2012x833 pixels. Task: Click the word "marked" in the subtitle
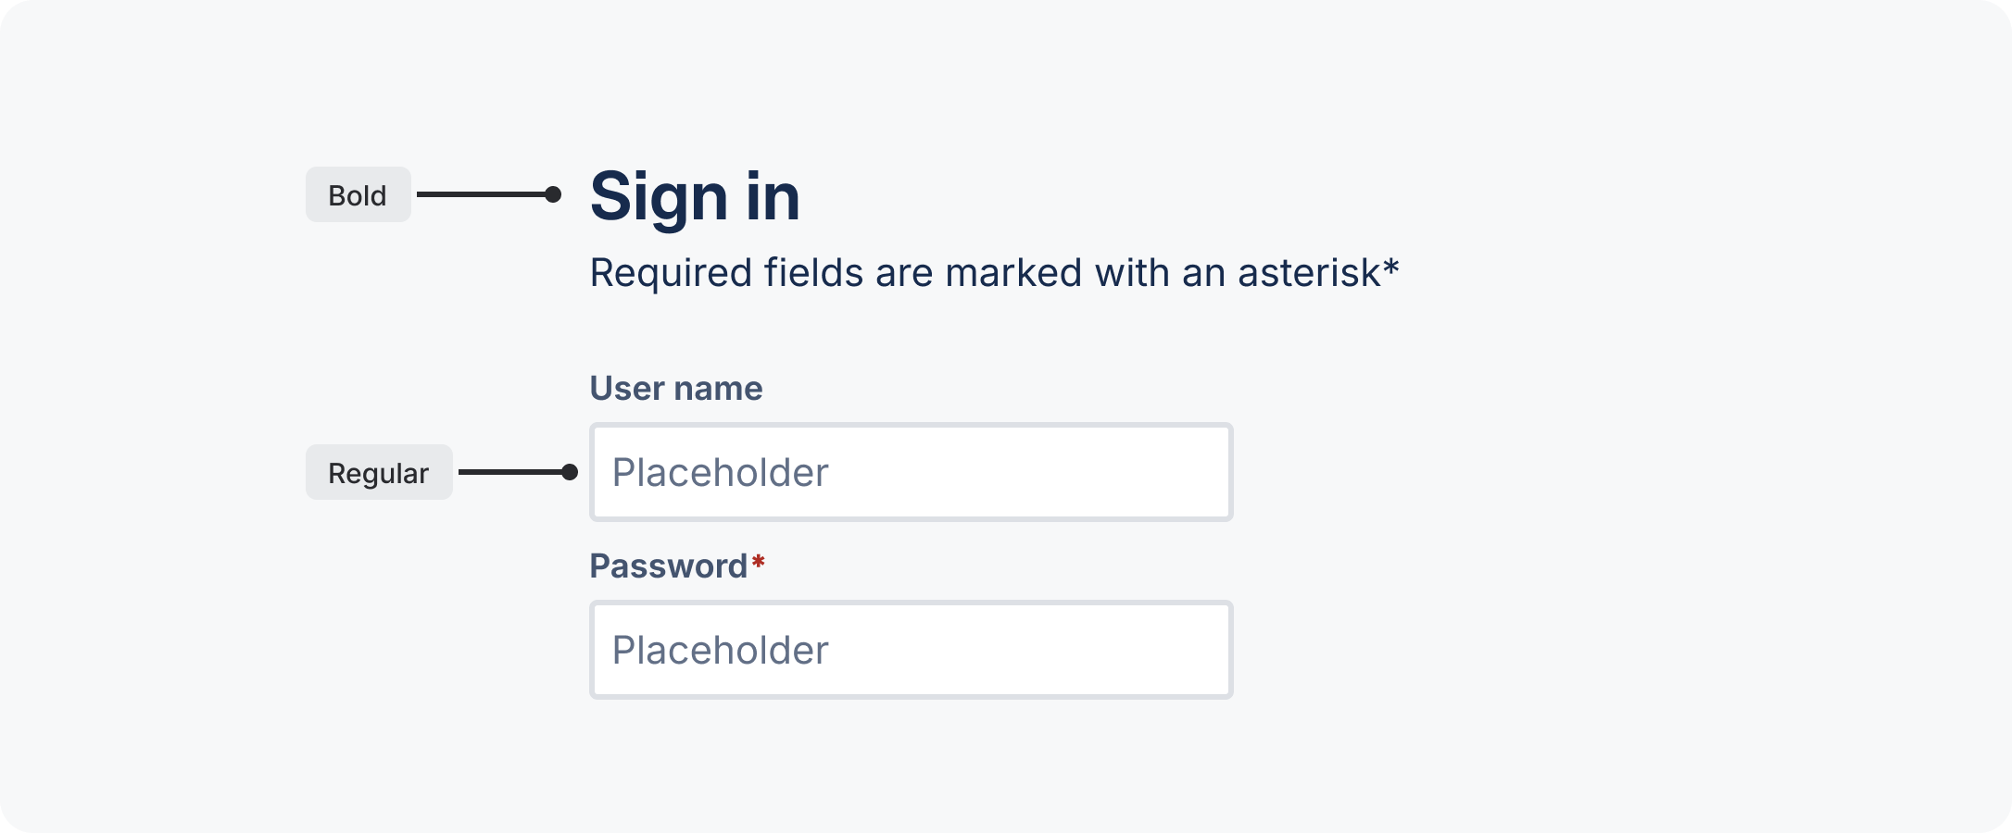click(x=1013, y=273)
